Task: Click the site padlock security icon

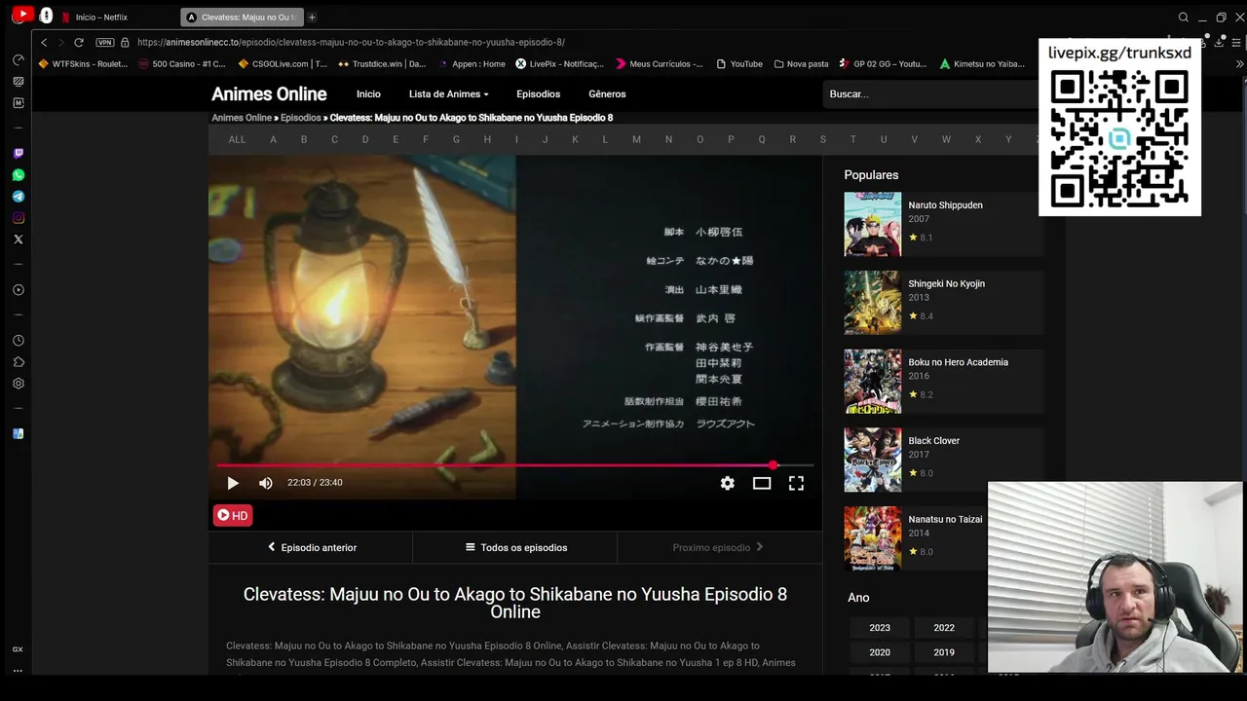Action: click(125, 42)
